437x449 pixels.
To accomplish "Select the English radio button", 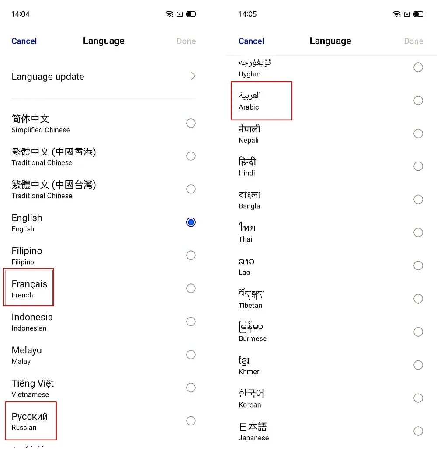I will coord(191,222).
